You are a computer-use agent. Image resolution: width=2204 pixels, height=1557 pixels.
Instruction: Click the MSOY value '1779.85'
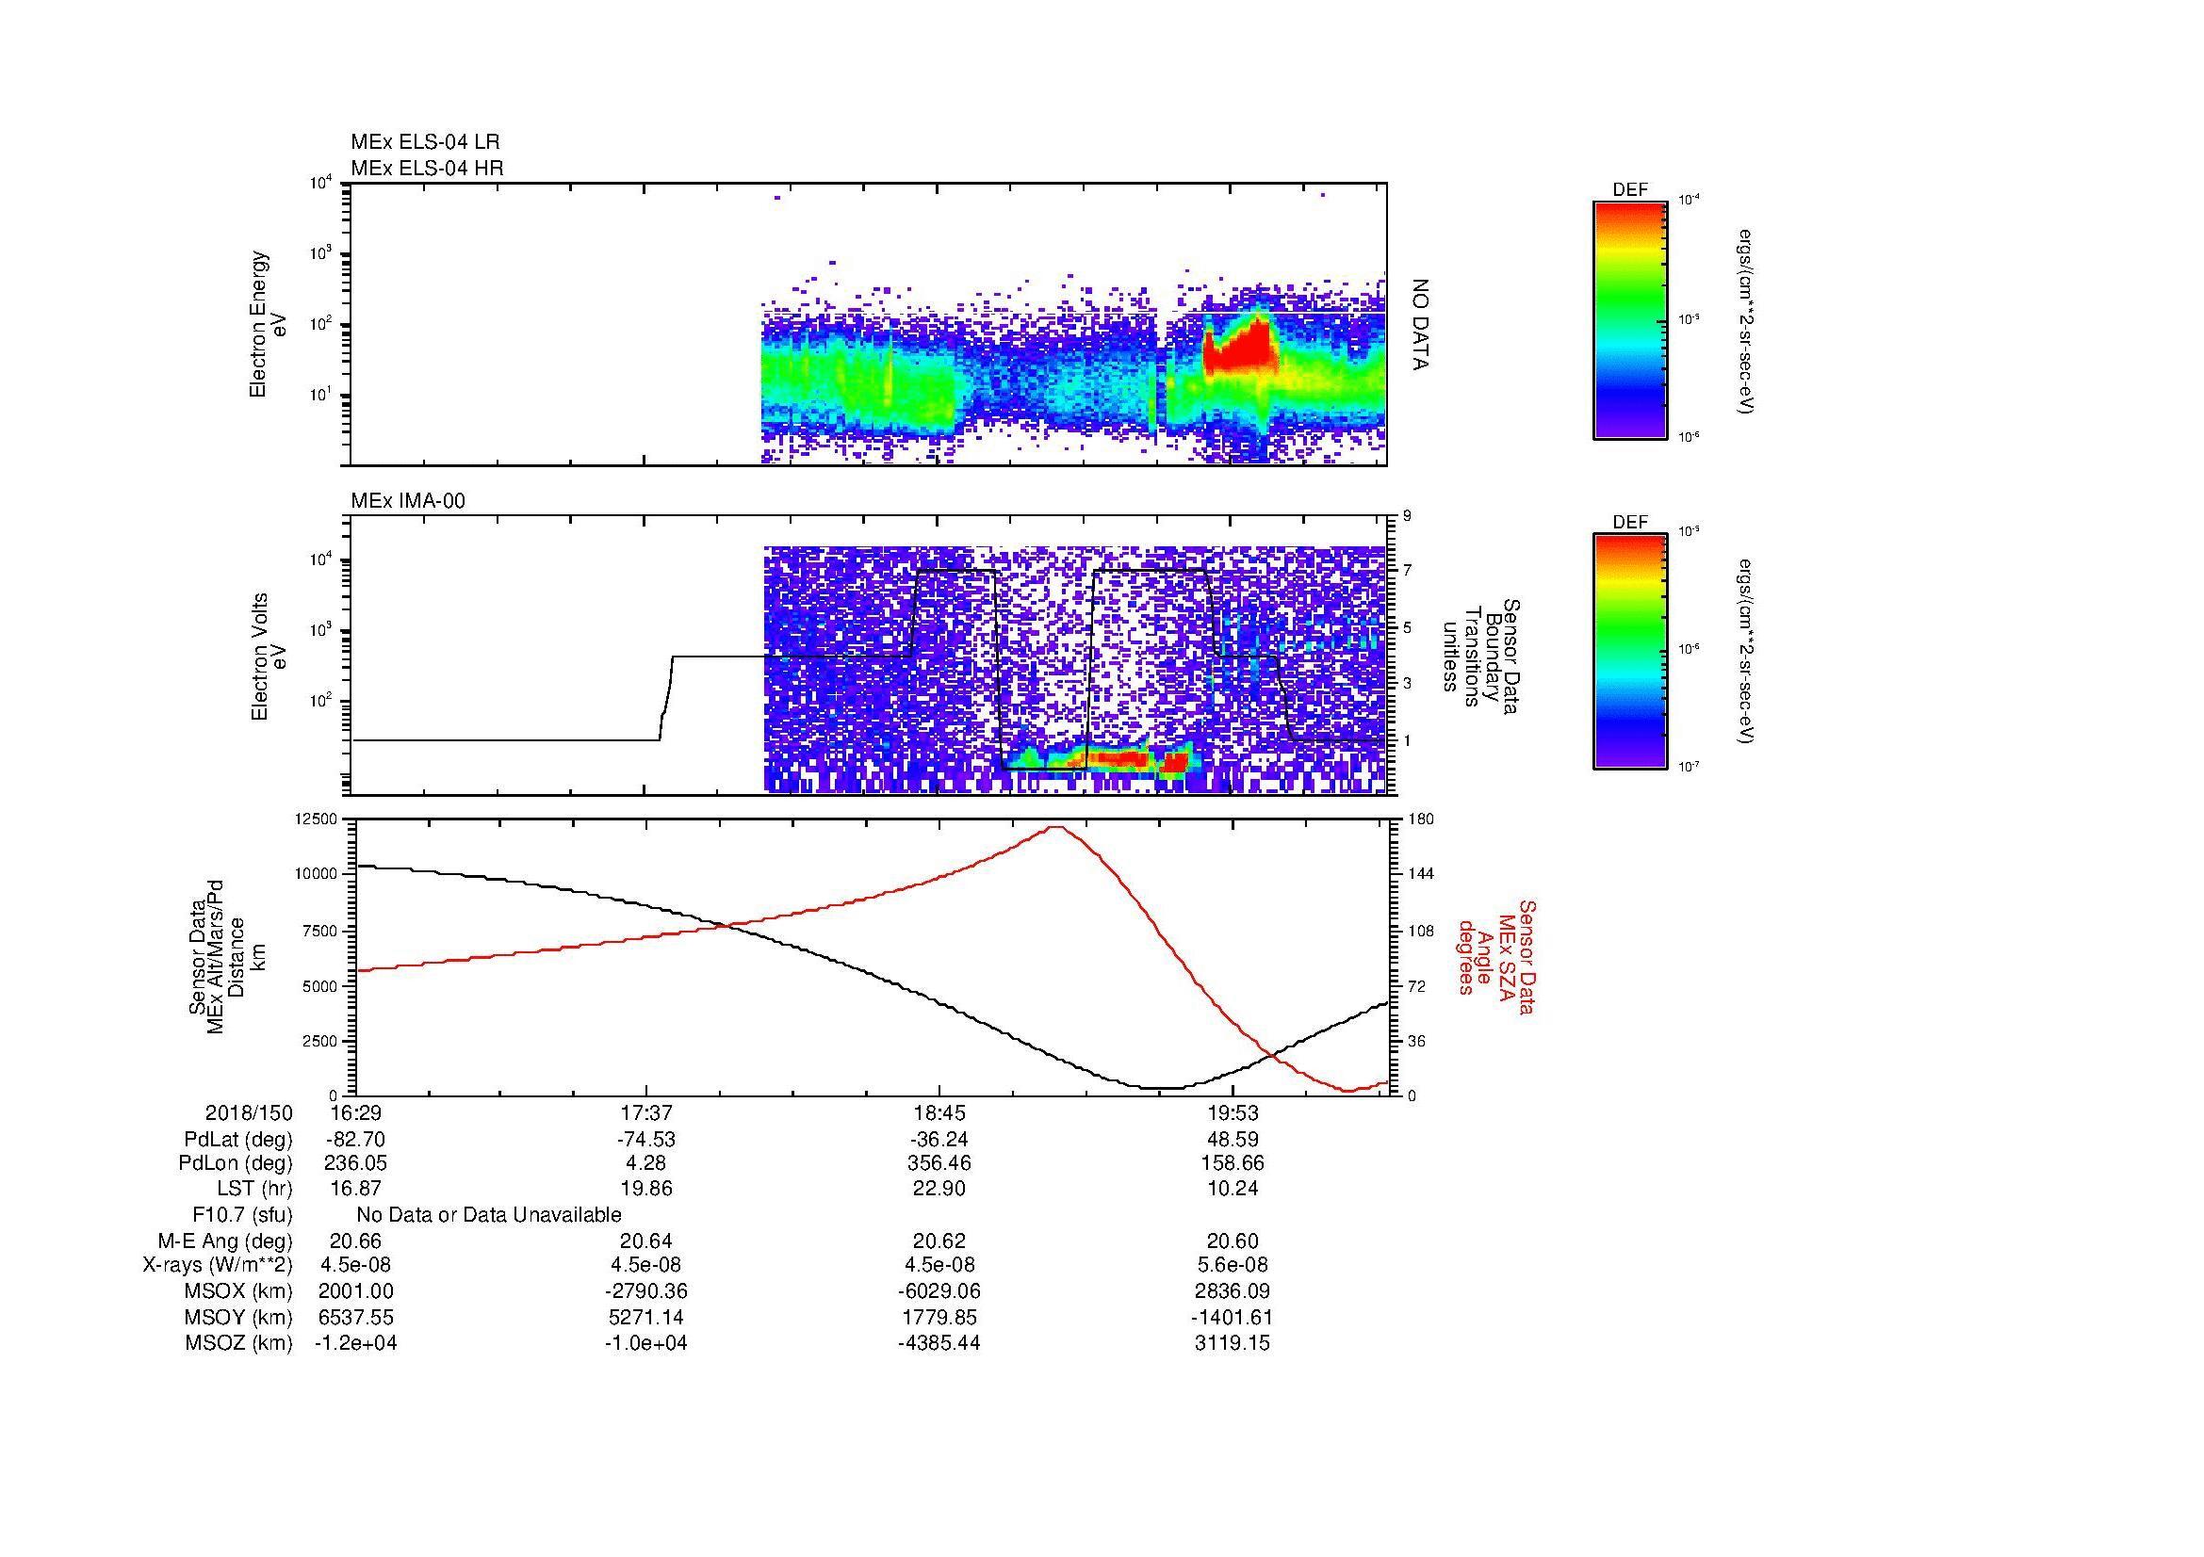pos(939,1317)
